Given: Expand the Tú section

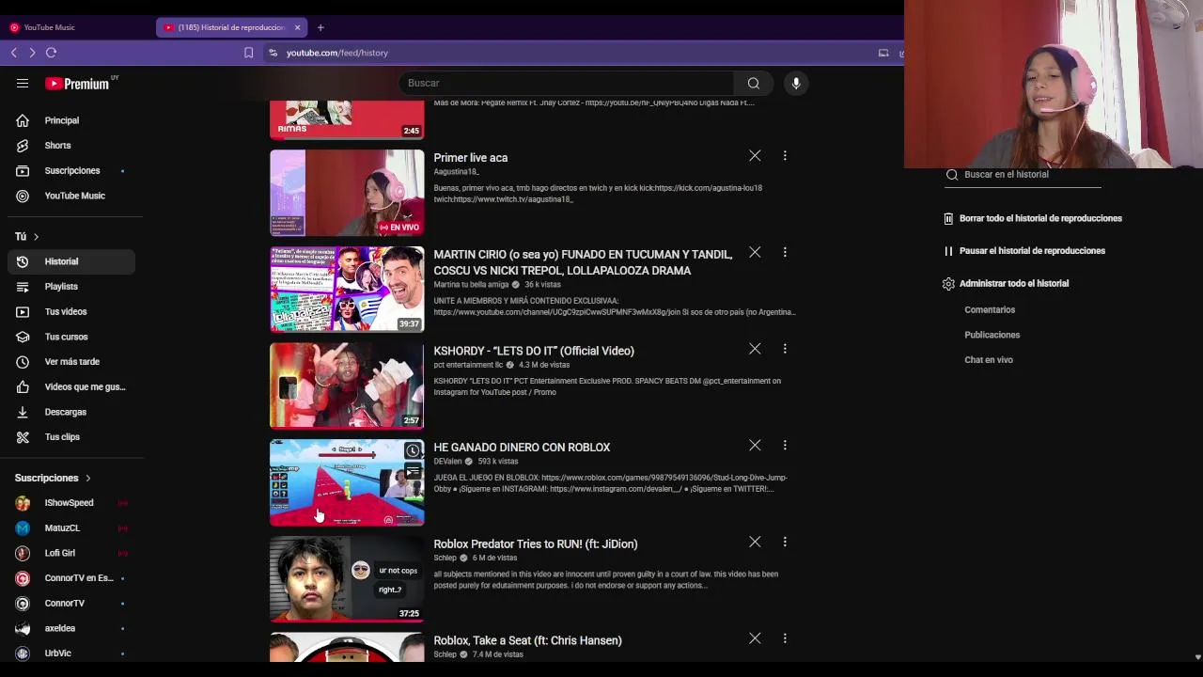Looking at the screenshot, I should (x=26, y=236).
